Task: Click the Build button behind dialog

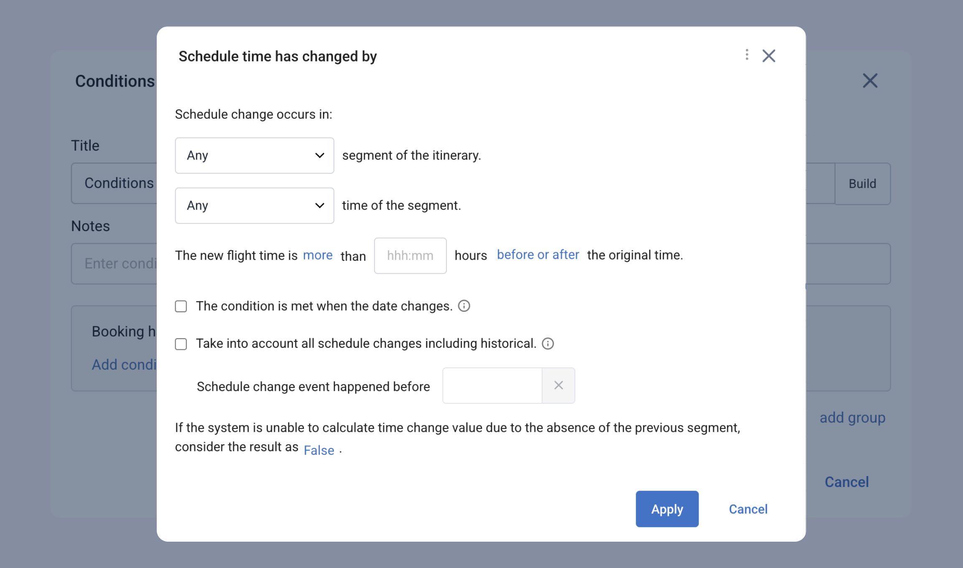Action: click(x=862, y=183)
